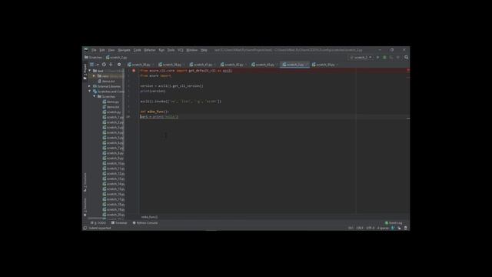The image size is (492, 277).
Task: Click the Stop run toolbar icon
Action: [x=398, y=58]
